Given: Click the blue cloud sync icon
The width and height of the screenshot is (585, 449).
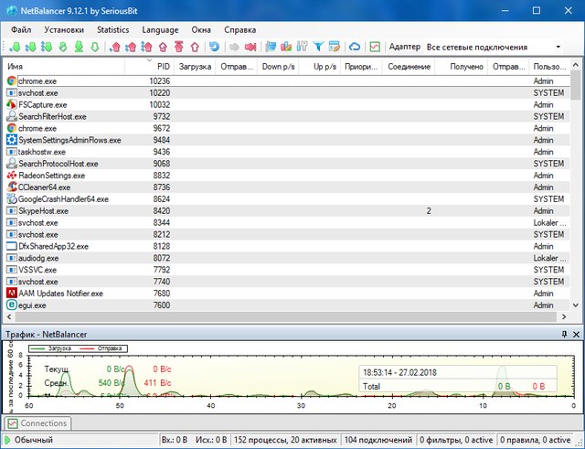Looking at the screenshot, I should pos(355,47).
